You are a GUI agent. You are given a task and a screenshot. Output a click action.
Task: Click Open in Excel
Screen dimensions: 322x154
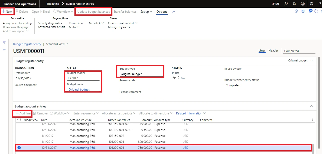[41, 12]
